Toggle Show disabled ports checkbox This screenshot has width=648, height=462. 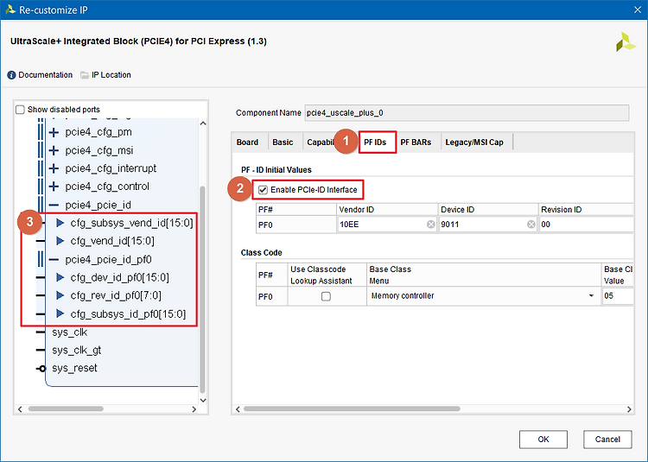20,110
